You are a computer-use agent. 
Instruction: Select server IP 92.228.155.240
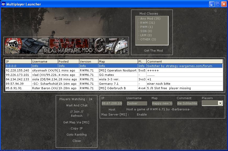[17, 70]
